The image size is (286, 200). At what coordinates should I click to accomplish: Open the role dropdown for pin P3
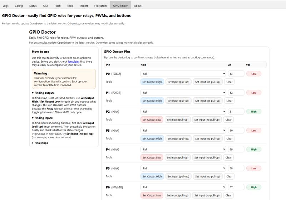point(183,130)
